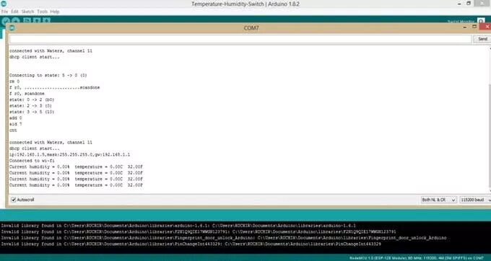Click the PinChangeInt443329 console message
Viewport: 491px width, 261px height.
coord(191,244)
